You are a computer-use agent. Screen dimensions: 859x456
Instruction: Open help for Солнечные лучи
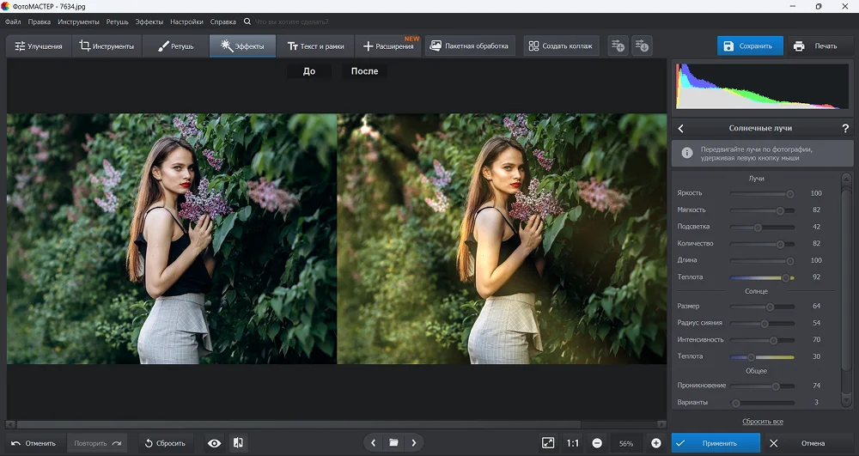[x=844, y=128]
